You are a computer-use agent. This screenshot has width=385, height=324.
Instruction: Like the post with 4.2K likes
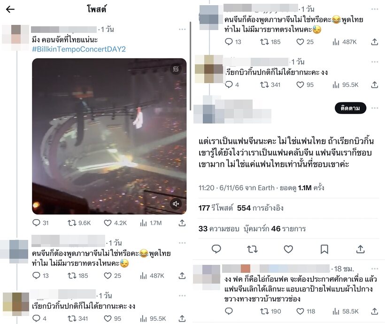[108, 223]
